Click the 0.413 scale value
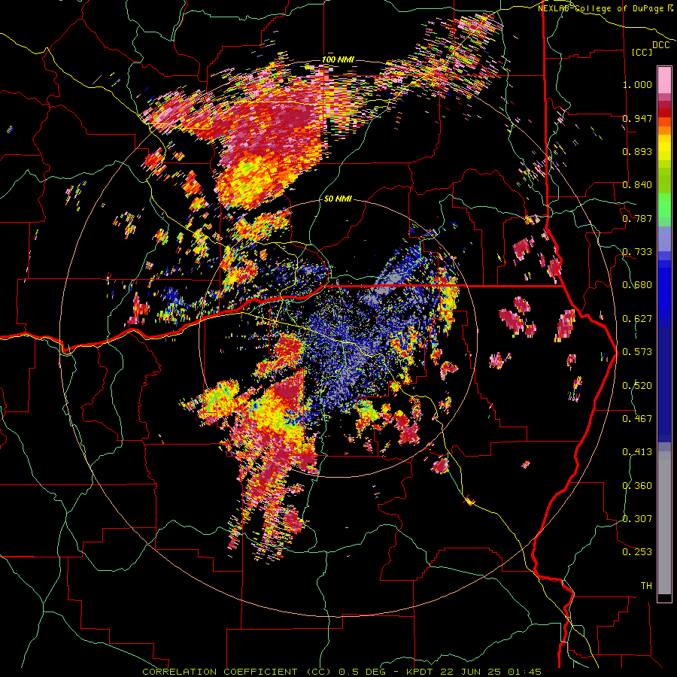The height and width of the screenshot is (677, 677). click(x=637, y=452)
